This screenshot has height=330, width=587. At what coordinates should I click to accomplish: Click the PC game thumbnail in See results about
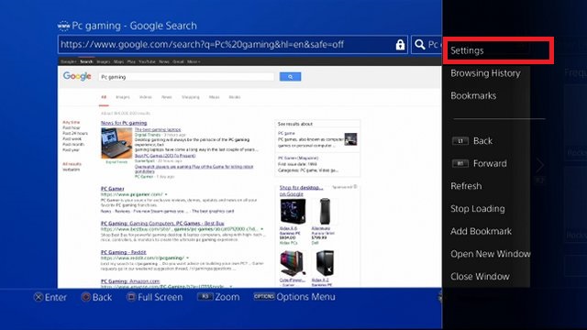click(350, 139)
